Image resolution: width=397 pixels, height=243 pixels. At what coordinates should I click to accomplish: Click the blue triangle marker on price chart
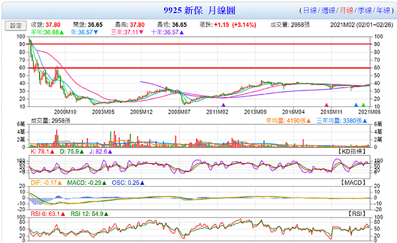[x=356, y=105]
